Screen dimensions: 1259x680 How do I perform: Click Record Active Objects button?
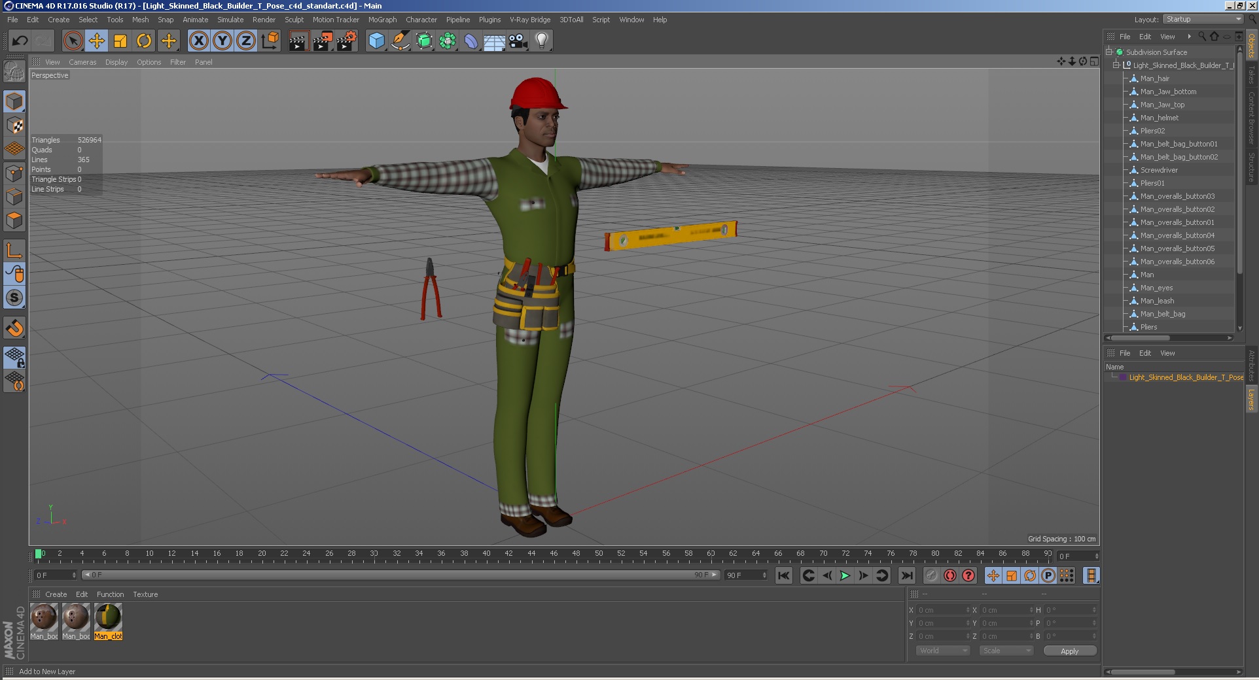click(x=932, y=575)
